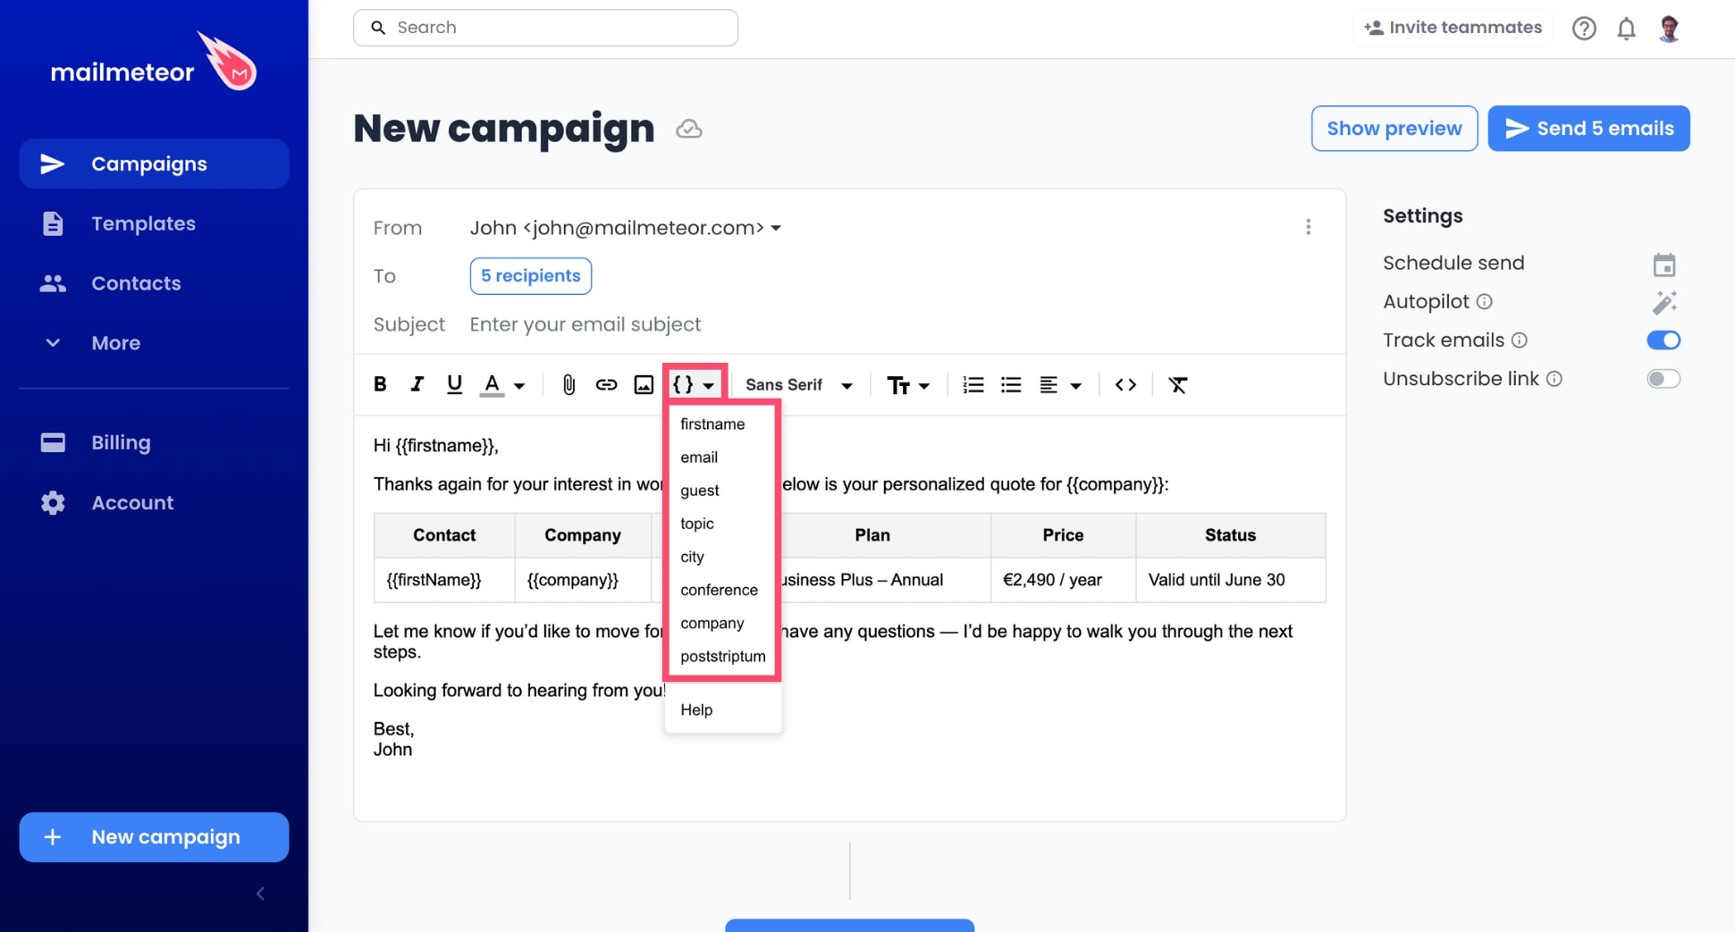Open Schedule send calendar icon
Viewport: 1735px width, 932px height.
click(1663, 264)
